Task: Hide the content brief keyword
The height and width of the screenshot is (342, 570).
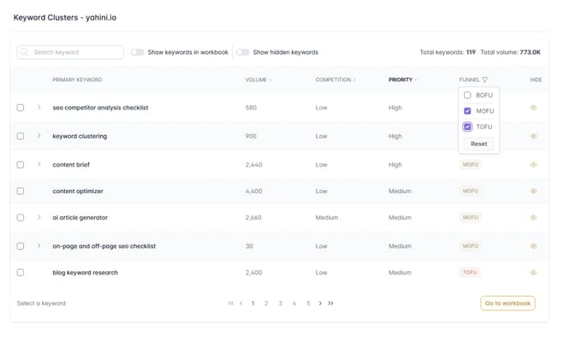Action: coord(533,164)
